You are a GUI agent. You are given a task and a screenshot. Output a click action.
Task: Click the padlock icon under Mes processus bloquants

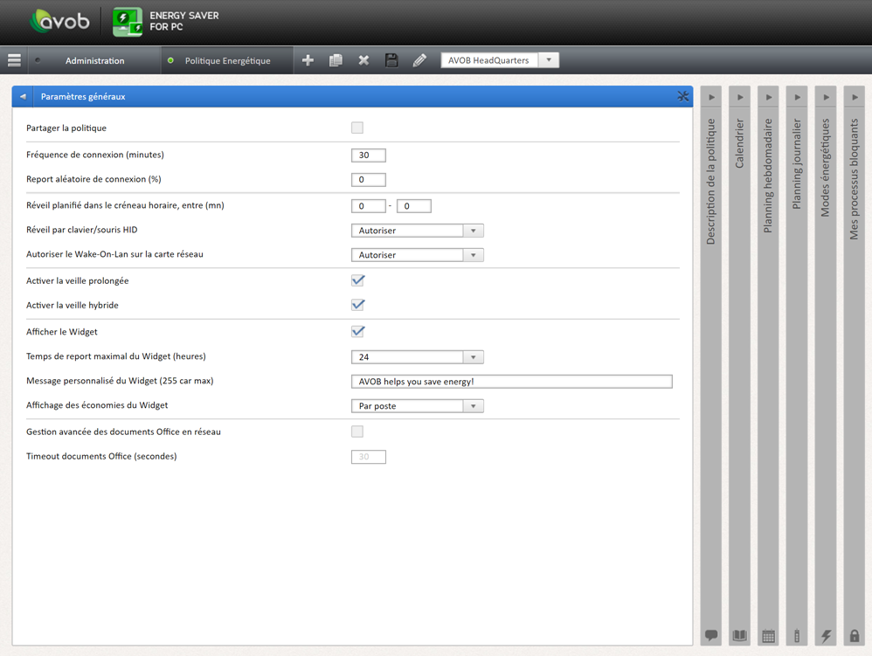[x=855, y=635]
